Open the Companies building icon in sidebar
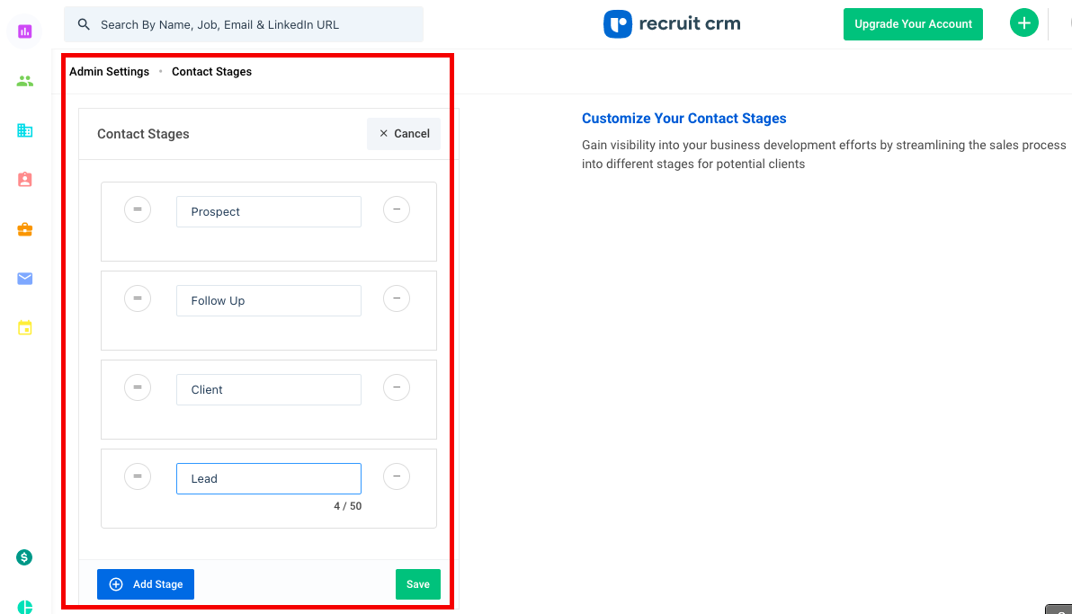 (24, 130)
